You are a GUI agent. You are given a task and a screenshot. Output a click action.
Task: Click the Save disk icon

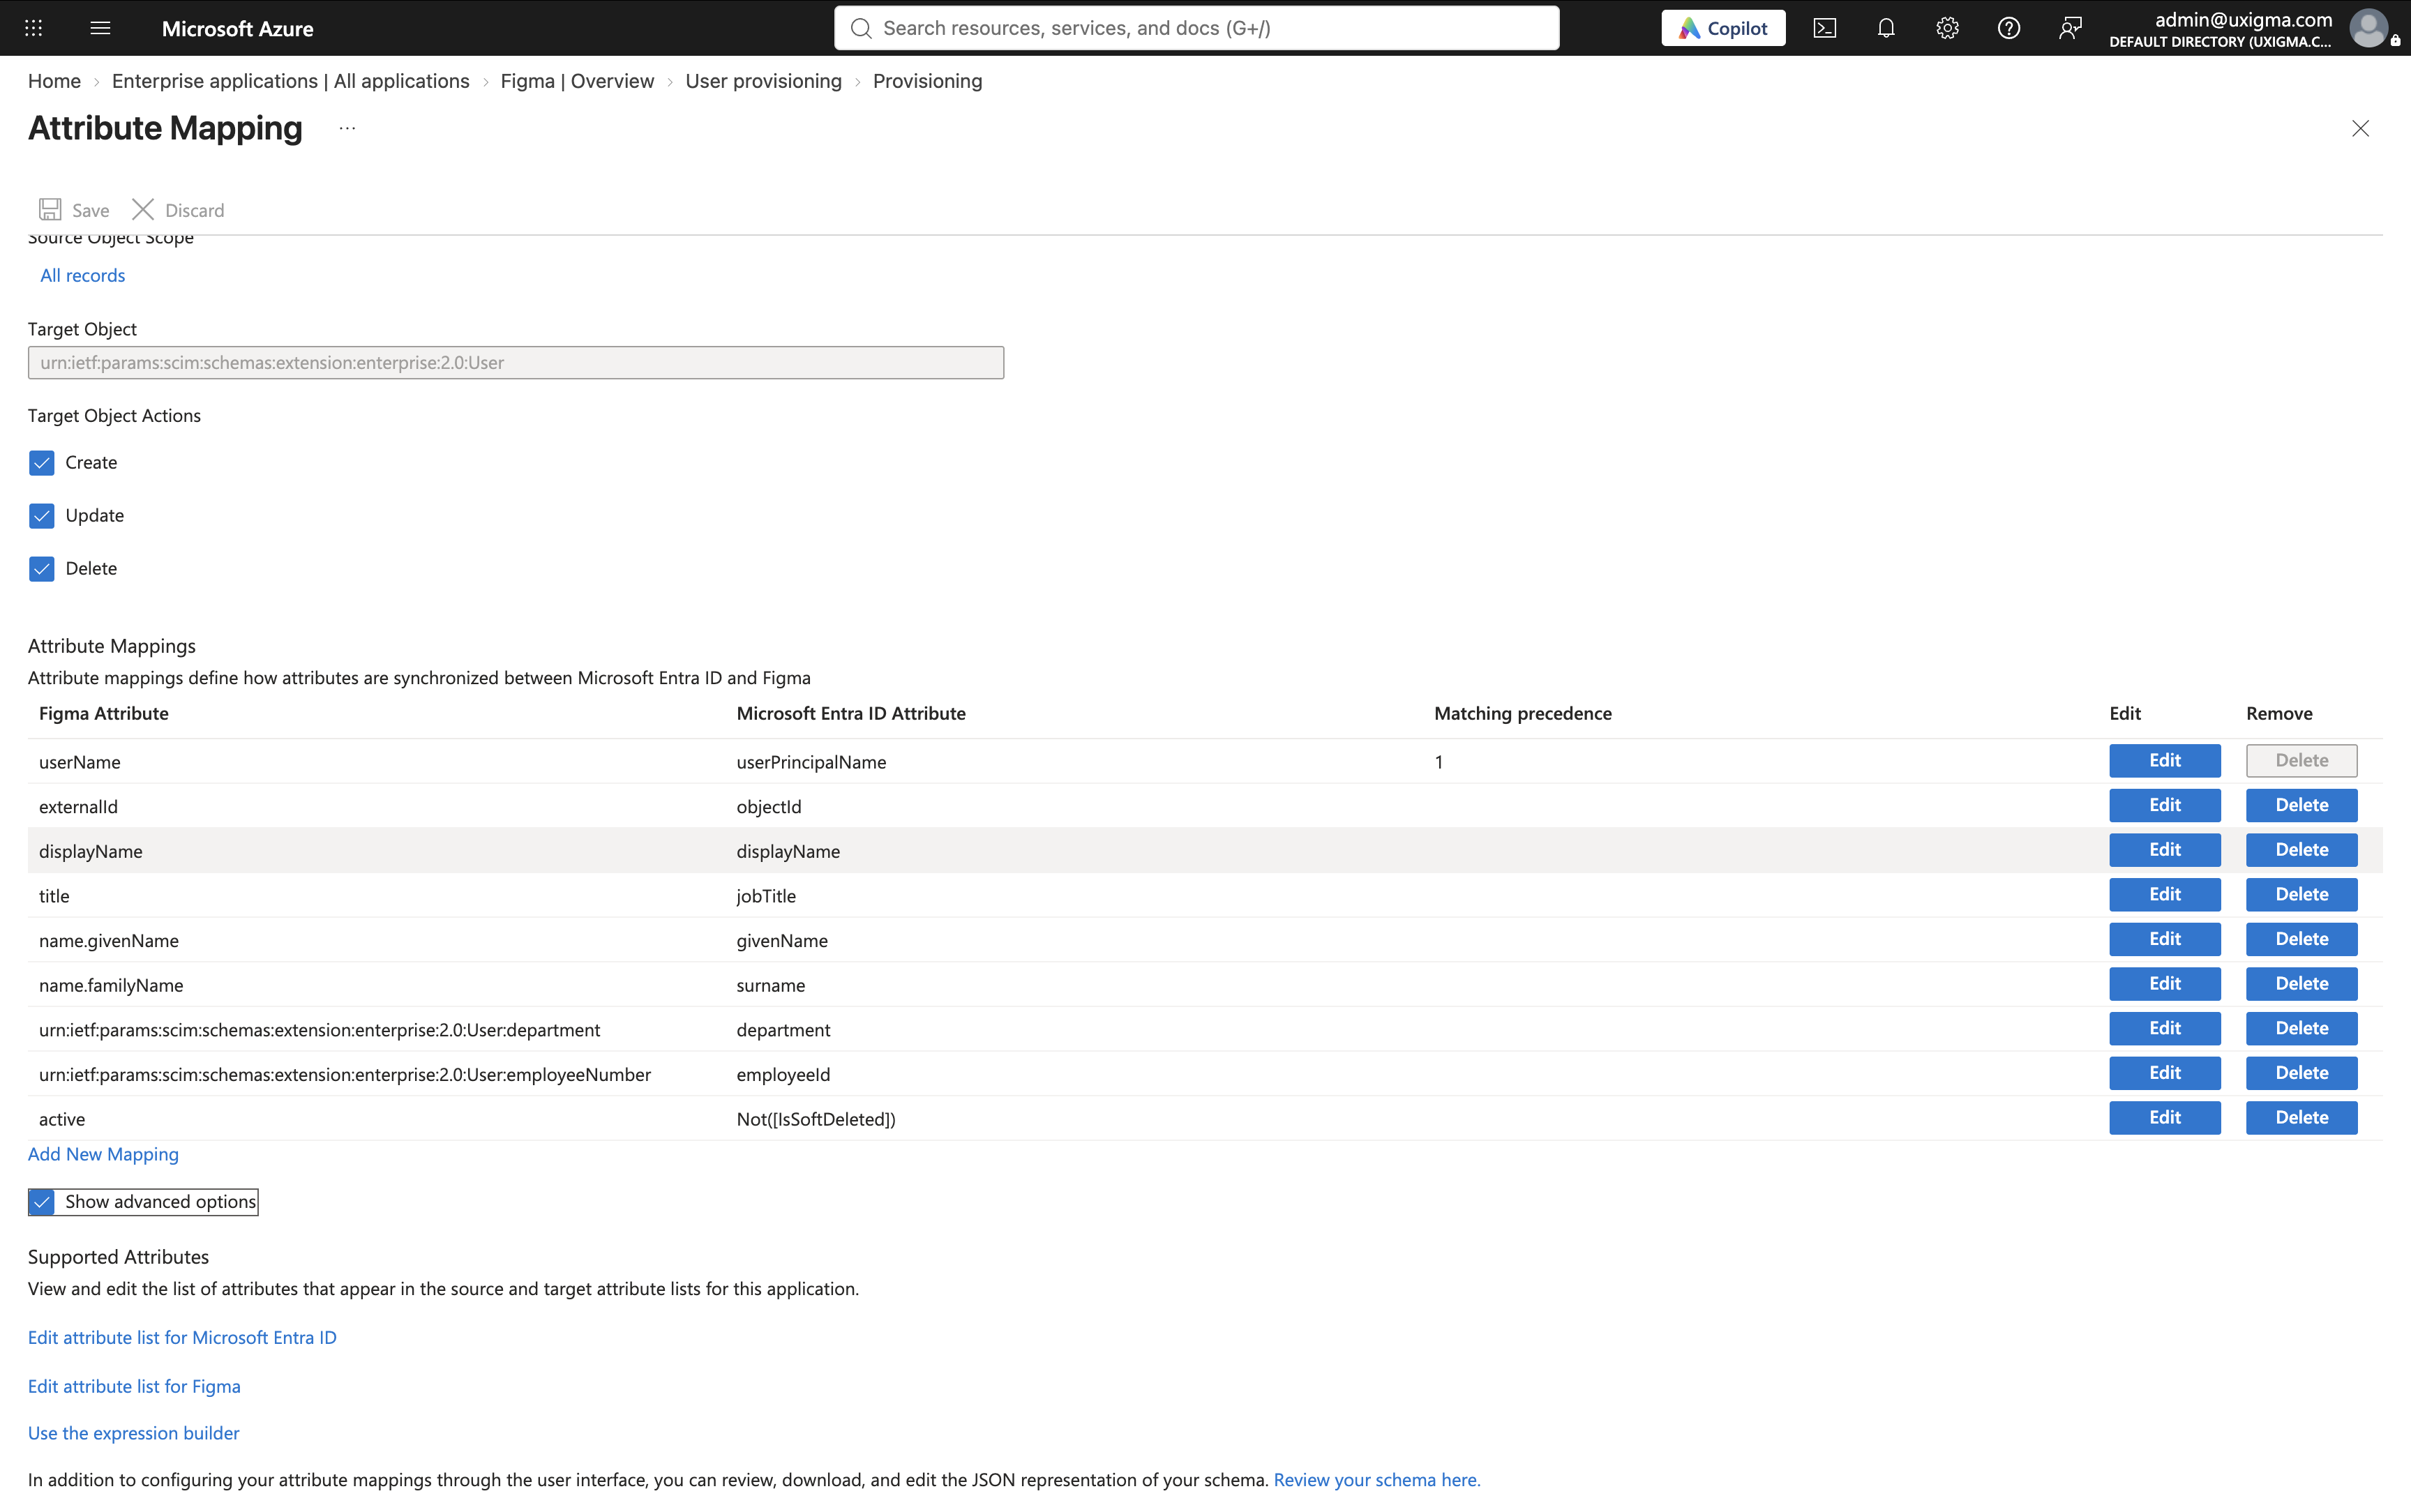50,209
